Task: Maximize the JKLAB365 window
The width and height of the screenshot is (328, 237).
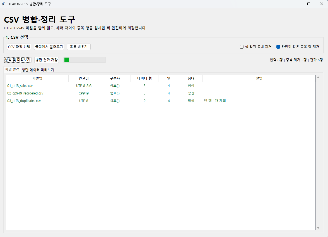Action: pos(309,4)
